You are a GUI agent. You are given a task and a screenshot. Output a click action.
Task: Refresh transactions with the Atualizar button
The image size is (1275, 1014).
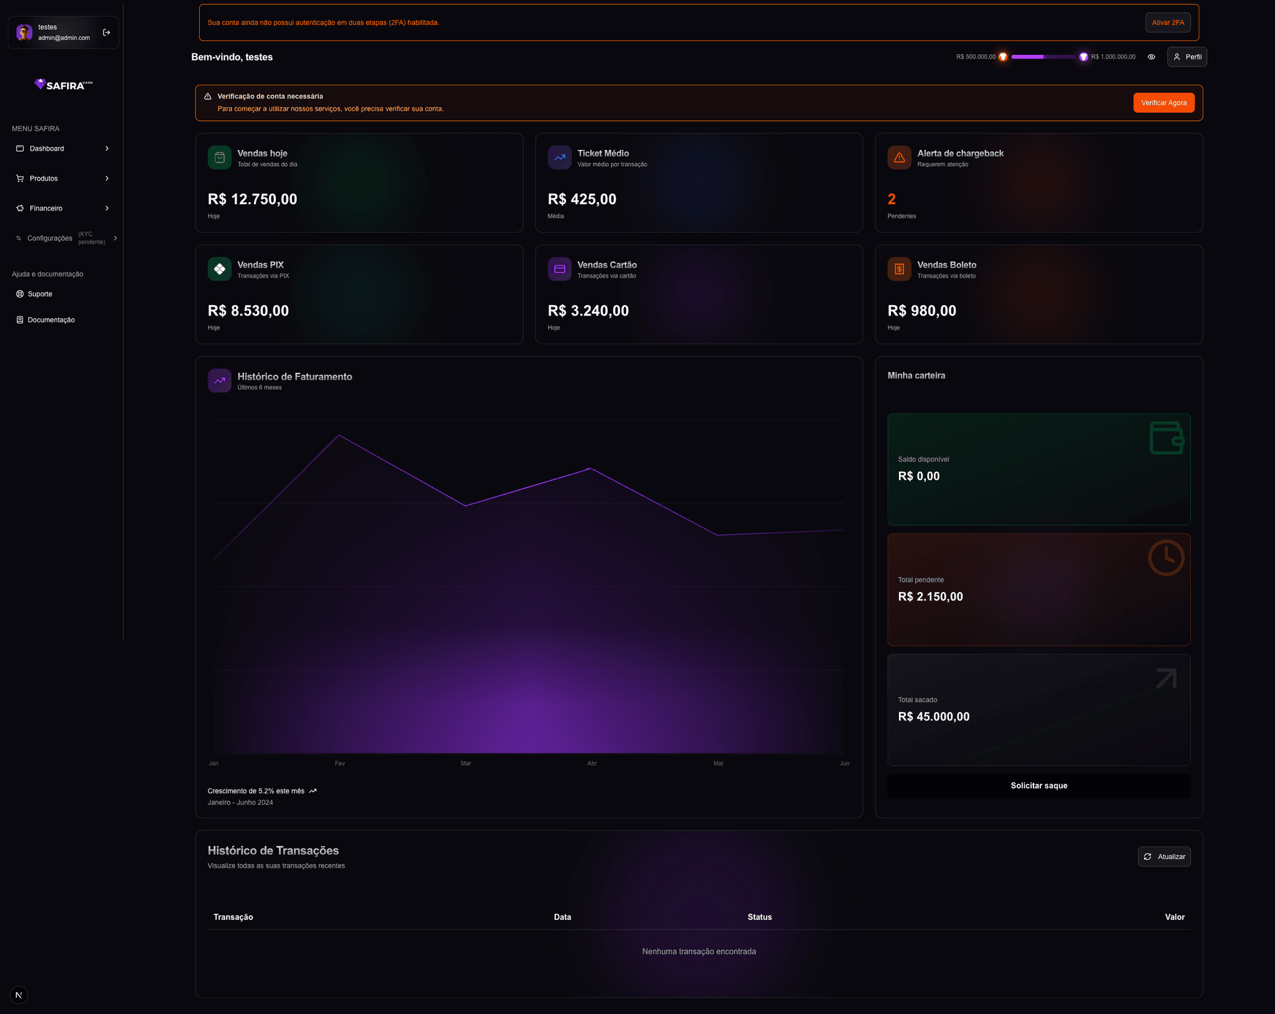click(1164, 857)
